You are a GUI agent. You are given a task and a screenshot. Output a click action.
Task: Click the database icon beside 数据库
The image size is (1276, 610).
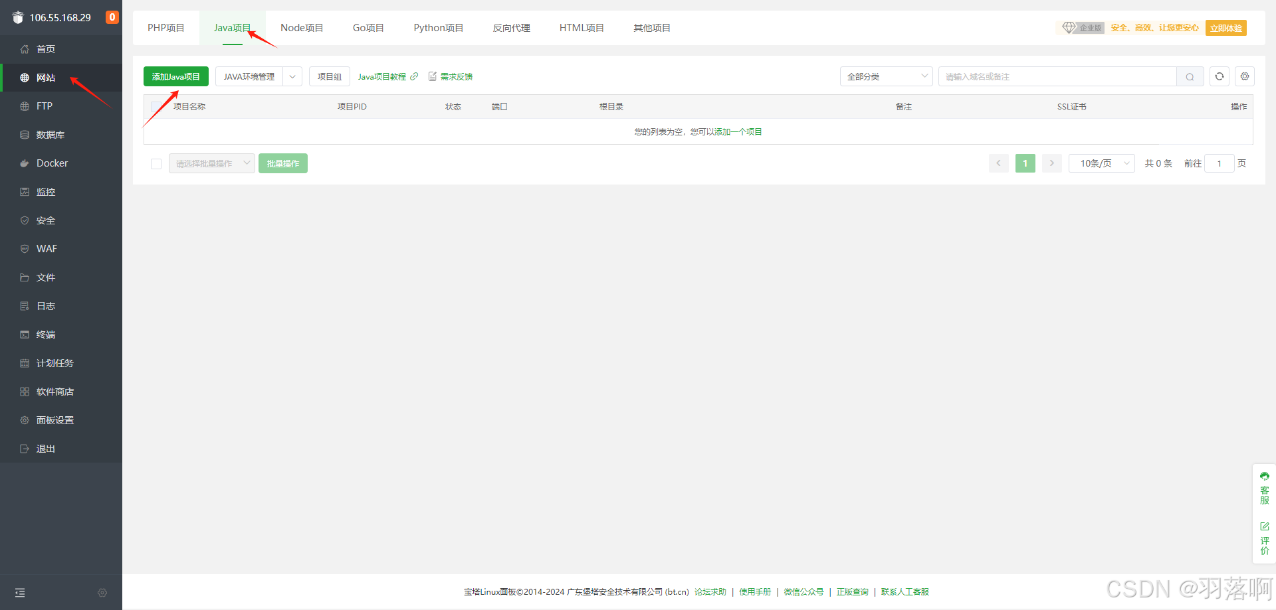25,135
